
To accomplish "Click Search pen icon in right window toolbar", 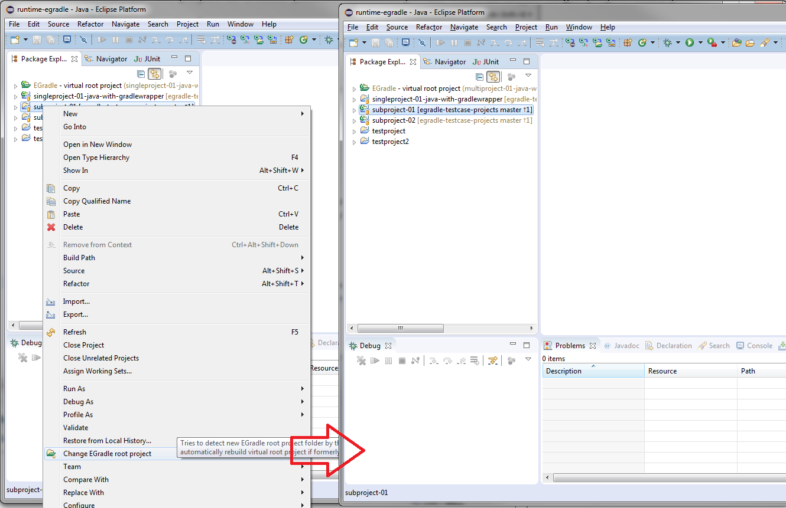I will 765,42.
